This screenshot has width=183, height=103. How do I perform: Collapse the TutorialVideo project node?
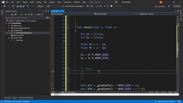pos(6,23)
